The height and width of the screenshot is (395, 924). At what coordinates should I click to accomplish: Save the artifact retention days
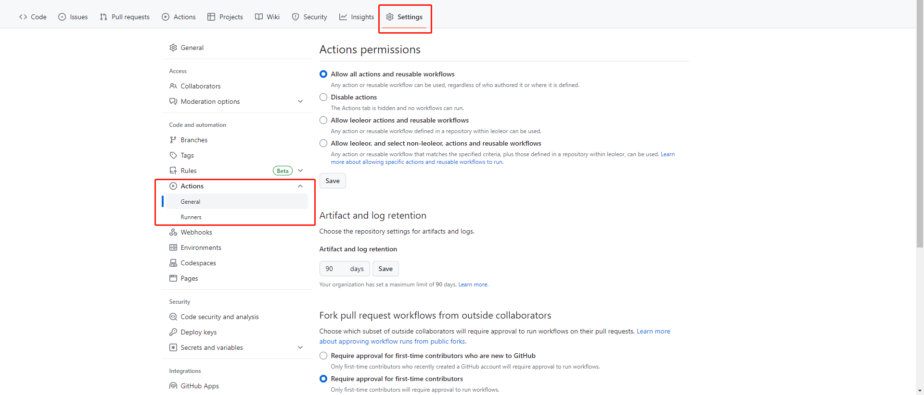point(385,269)
